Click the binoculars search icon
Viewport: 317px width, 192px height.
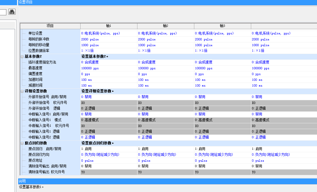click(12, 12)
